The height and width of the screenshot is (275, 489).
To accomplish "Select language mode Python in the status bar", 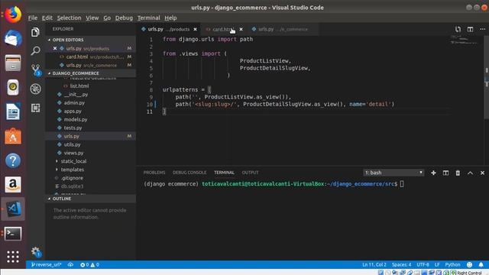I will point(452,265).
